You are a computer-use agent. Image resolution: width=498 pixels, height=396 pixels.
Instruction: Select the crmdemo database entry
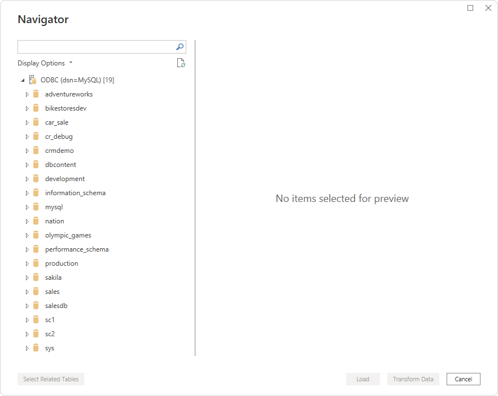coord(59,151)
